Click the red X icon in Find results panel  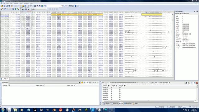197,83
